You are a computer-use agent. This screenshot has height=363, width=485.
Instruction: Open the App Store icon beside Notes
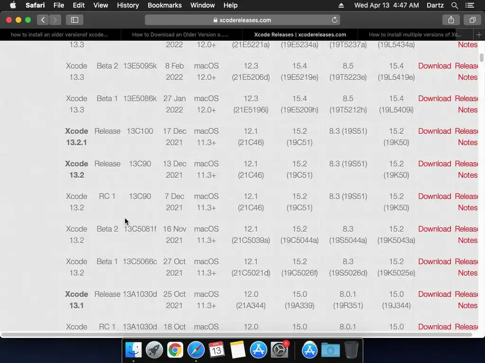click(x=258, y=350)
